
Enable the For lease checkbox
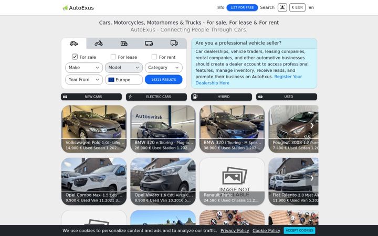(113, 57)
